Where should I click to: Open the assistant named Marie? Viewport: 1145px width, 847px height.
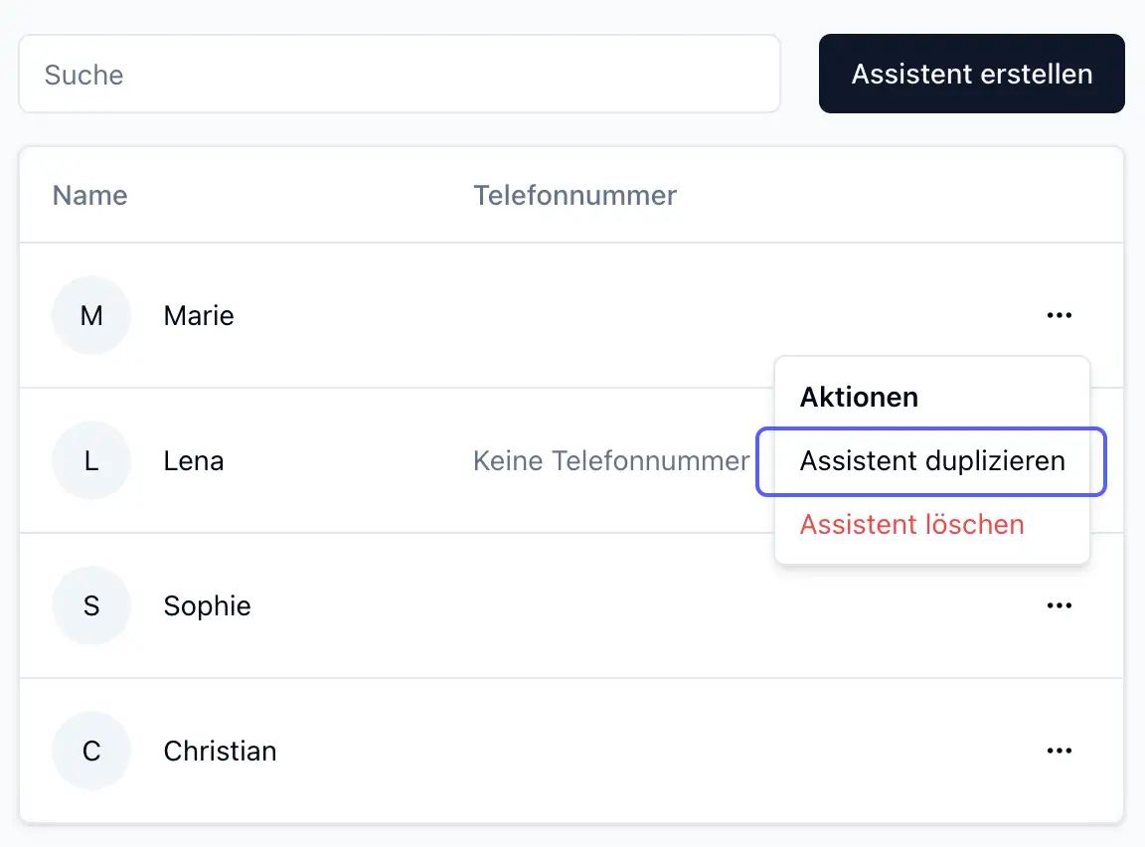pos(199,316)
